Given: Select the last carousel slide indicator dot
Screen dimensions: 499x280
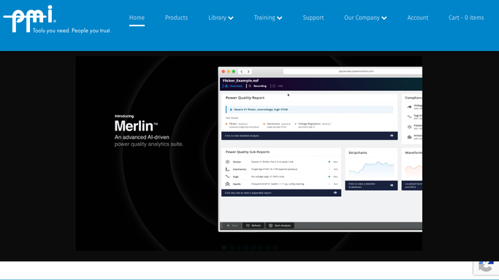Looking at the screenshot, I should point(275,247).
